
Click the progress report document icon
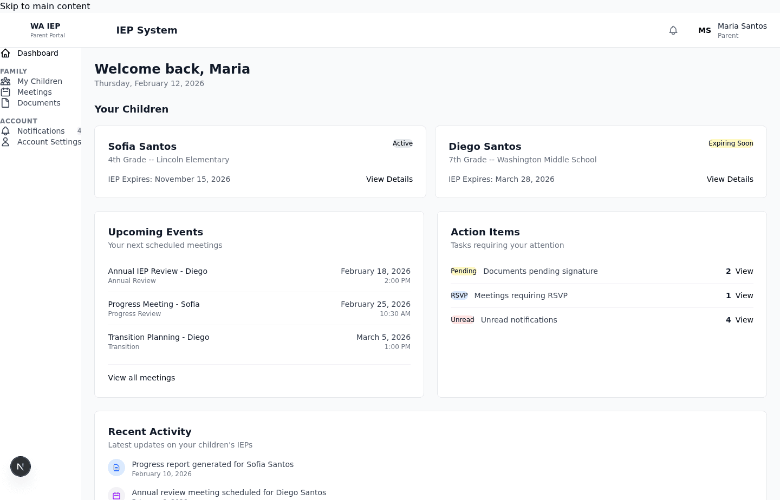(116, 468)
